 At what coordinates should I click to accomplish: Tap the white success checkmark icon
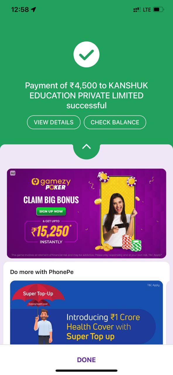click(86, 54)
